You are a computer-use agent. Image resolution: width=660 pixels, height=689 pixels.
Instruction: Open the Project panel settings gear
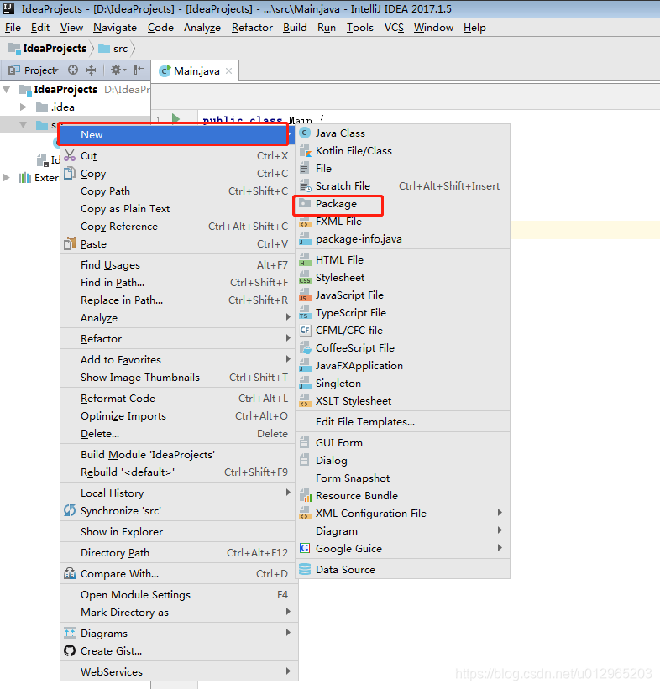[x=118, y=70]
